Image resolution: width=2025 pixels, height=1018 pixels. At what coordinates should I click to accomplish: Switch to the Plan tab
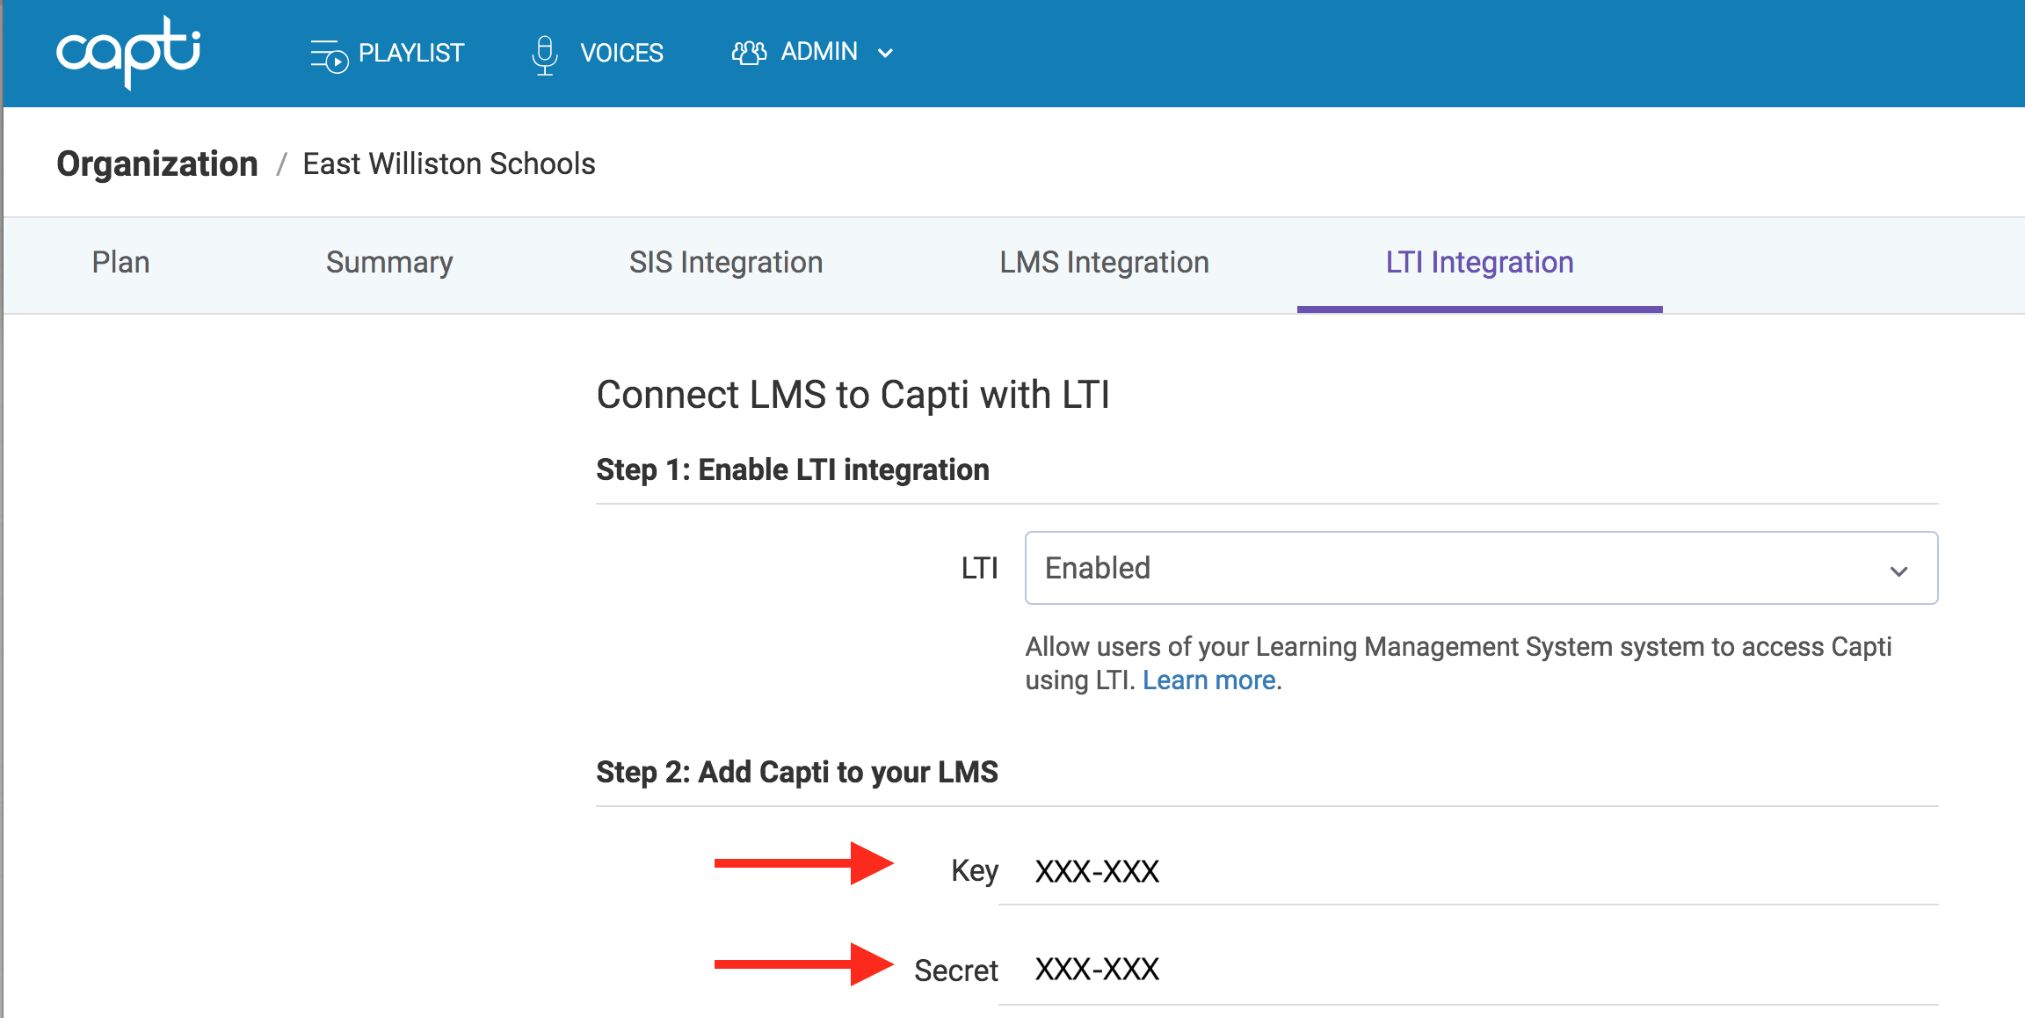coord(121,262)
